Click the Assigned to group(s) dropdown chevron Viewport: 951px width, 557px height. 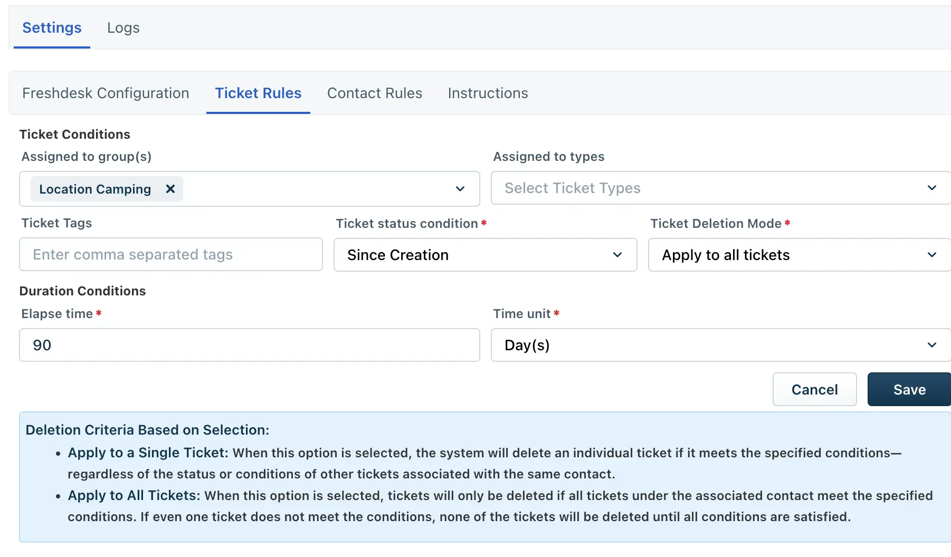(x=460, y=189)
